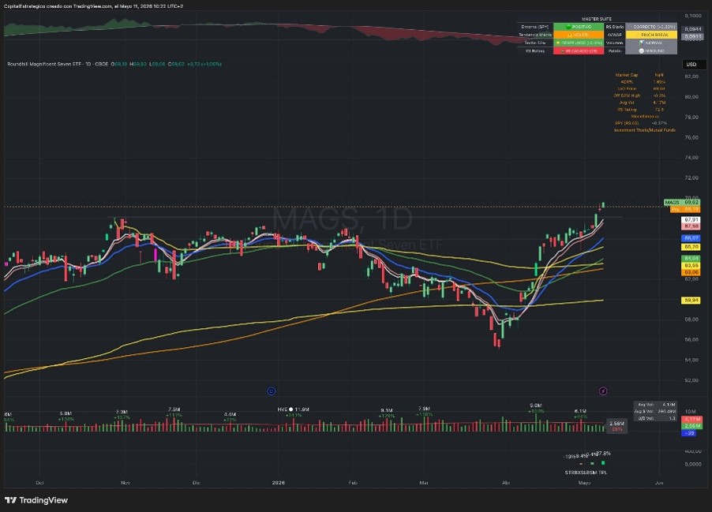Click the red REZAGADO RS Rating cell
712x512 pixels.
[x=579, y=50]
